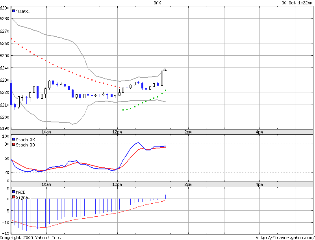
Task: Click the 6190 price axis label
Action: pyautogui.click(x=4, y=128)
